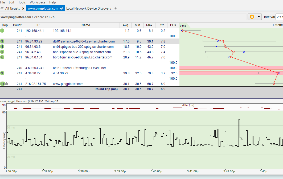Open the Workspace menu
The image size is (283, 179).
[37, 2]
